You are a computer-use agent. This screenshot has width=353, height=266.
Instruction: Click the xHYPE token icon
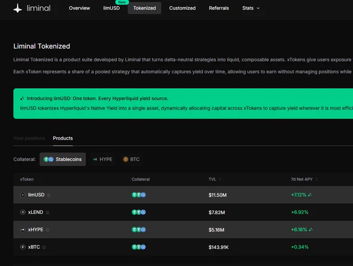pos(22,230)
